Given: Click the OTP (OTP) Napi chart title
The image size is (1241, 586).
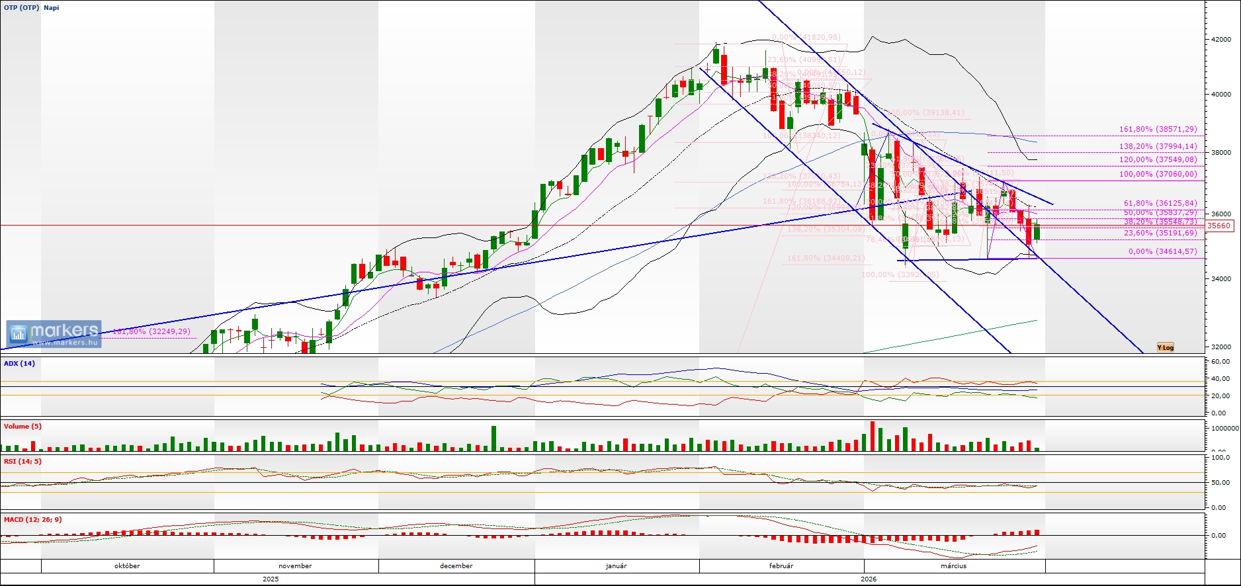Looking at the screenshot, I should pos(32,8).
